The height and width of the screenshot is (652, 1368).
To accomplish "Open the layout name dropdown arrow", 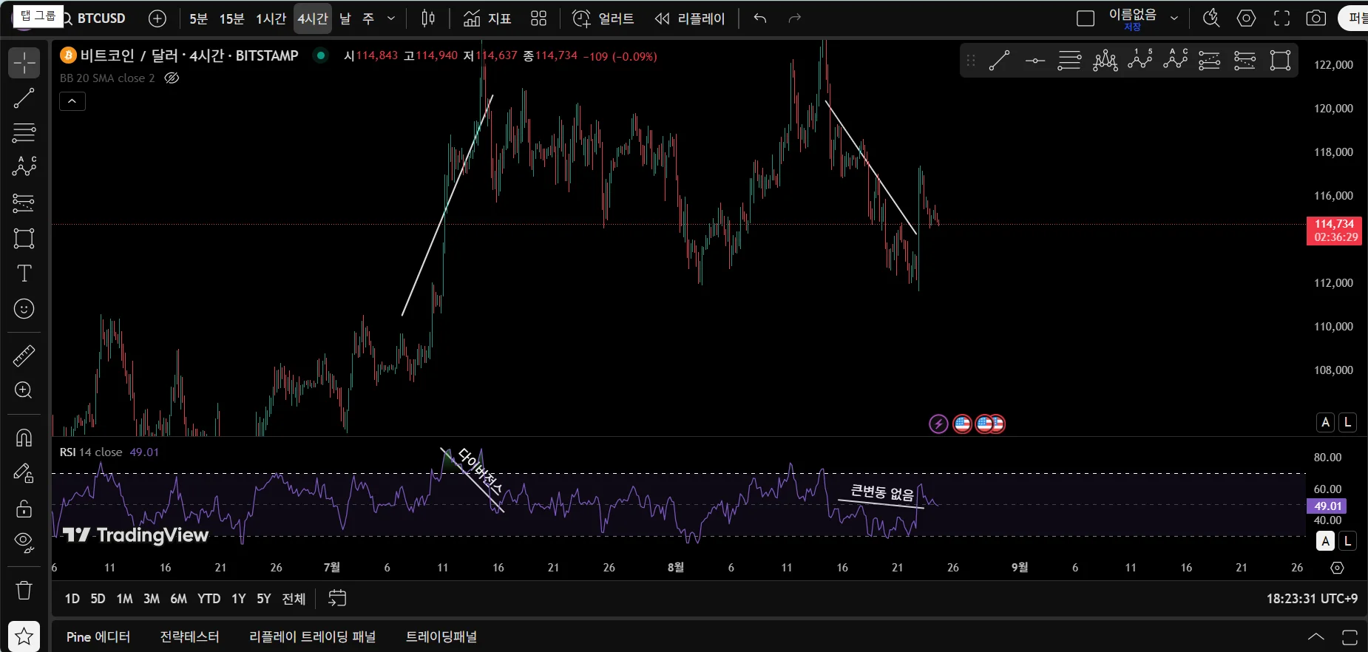I will pos(1174,18).
